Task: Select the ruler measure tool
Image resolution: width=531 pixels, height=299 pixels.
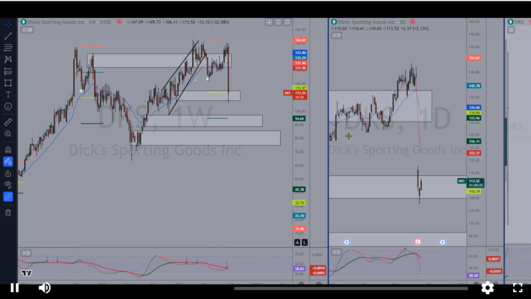Action: pos(8,122)
